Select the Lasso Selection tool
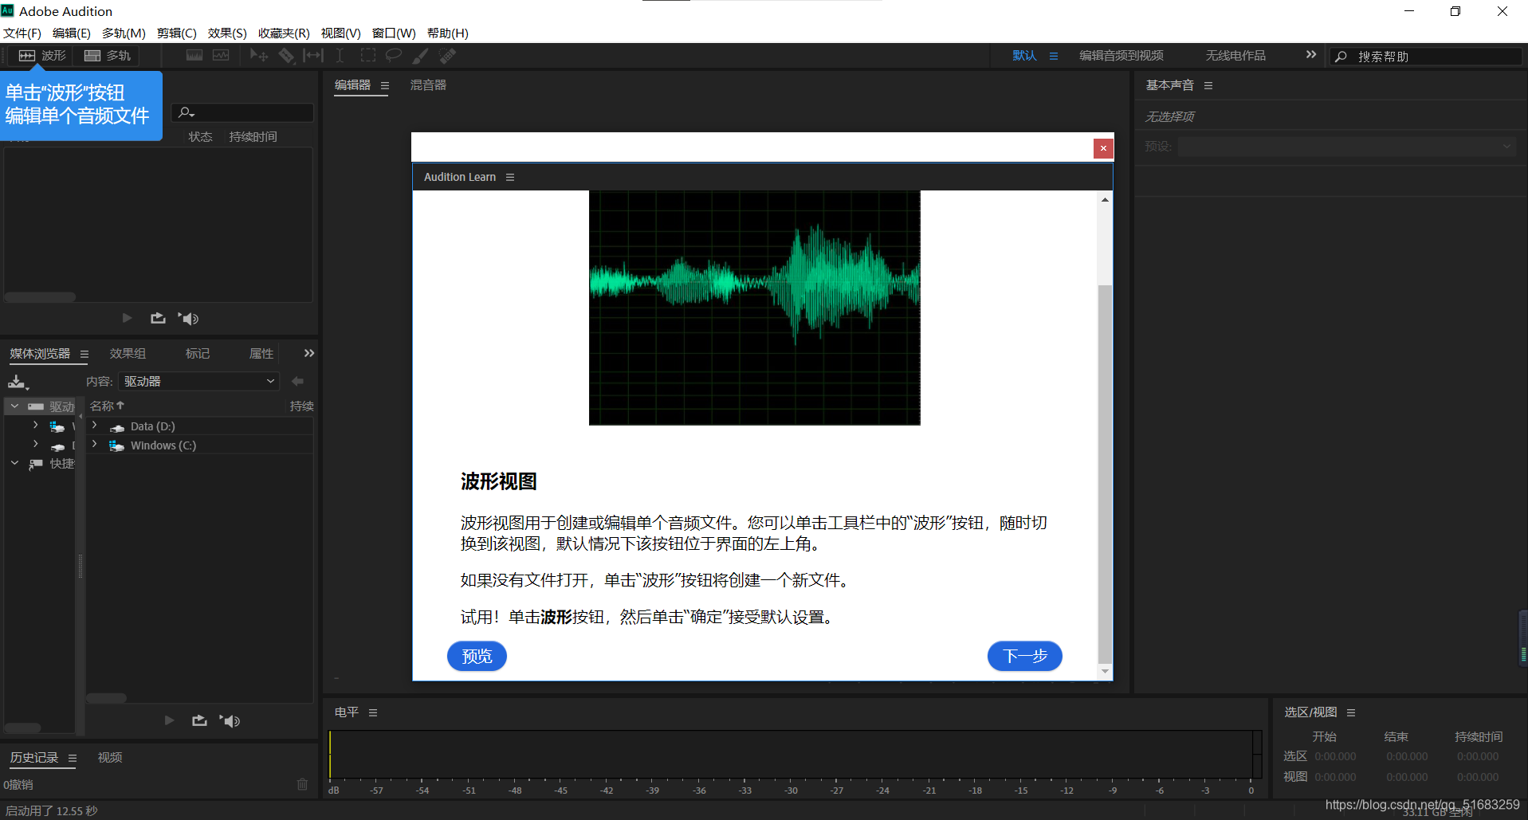1528x820 pixels. click(x=394, y=56)
